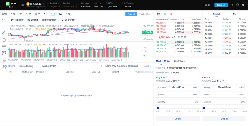Open the apps grid menu icon
This screenshot has height=126, width=248.
tap(23, 5)
